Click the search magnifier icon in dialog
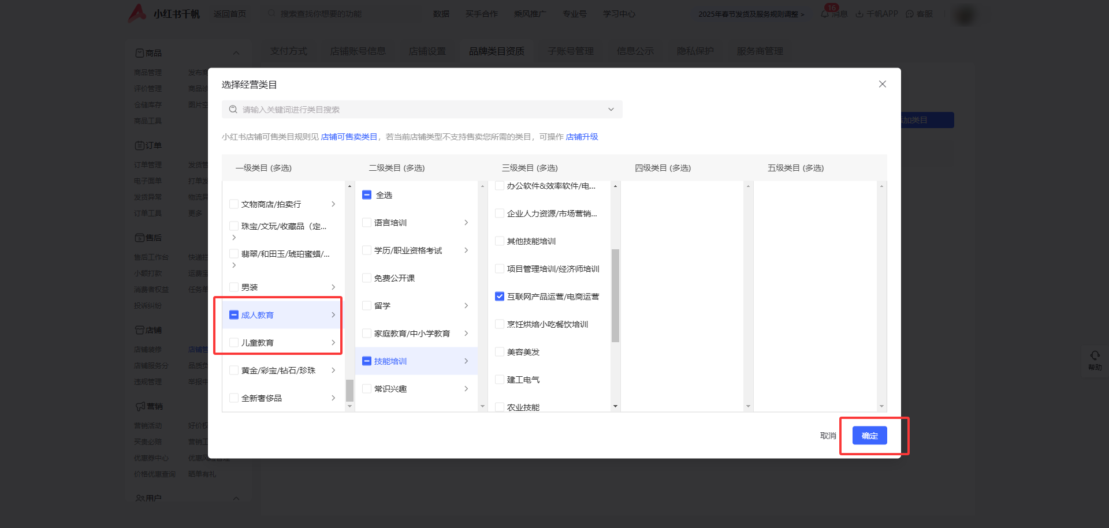 pyautogui.click(x=233, y=110)
